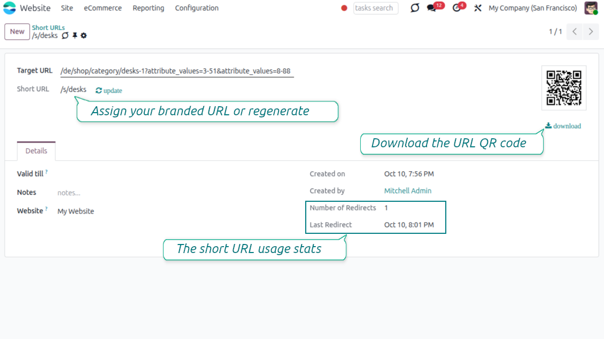Click the Odoo Website app logo
Screen dimensions: 604x339
(10, 8)
